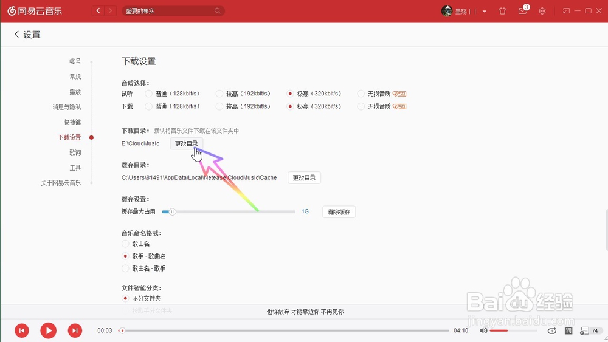Open the 歌词 settings section
The height and width of the screenshot is (342, 608).
(75, 152)
